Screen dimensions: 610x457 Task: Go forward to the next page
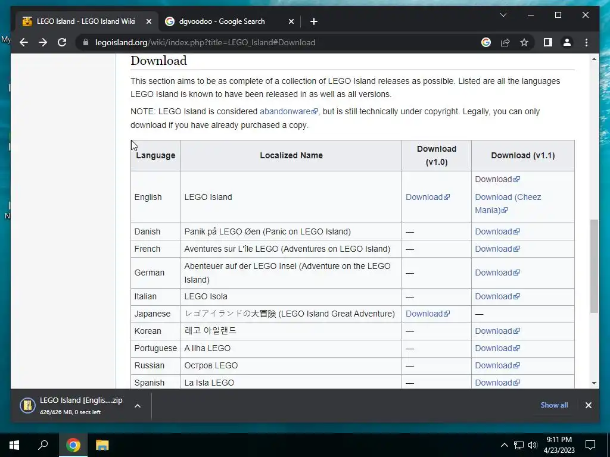[43, 42]
